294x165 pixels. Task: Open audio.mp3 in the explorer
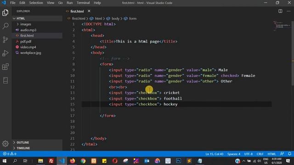coord(37,30)
